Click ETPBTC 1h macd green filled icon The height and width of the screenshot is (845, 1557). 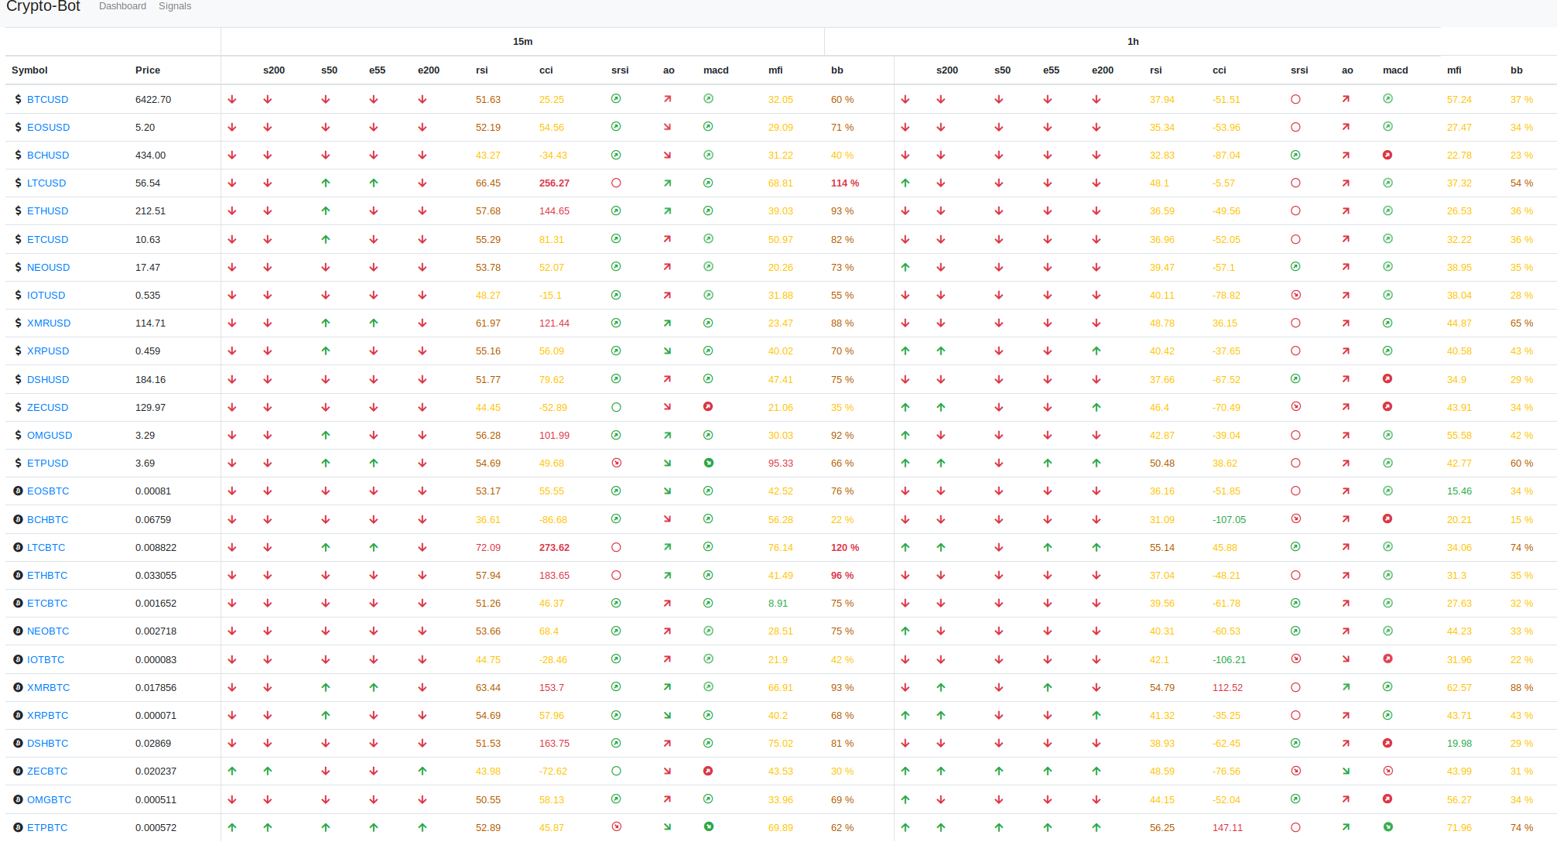1388,826
